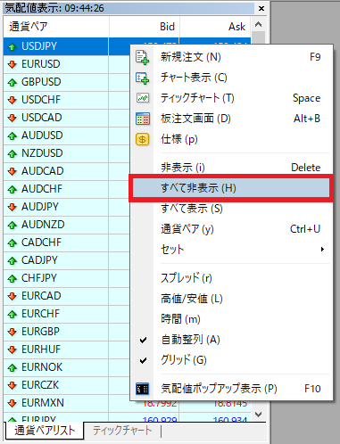The height and width of the screenshot is (444, 340).
Task: Click the green up arrow next to CADCHF
Action: click(x=12, y=243)
